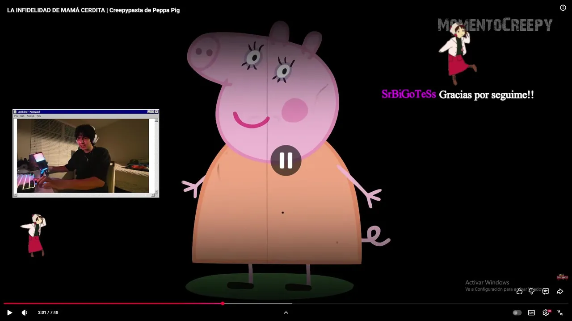Click the play button in the control bar
Screen dimensions: 572x321
pyautogui.click(x=9, y=313)
